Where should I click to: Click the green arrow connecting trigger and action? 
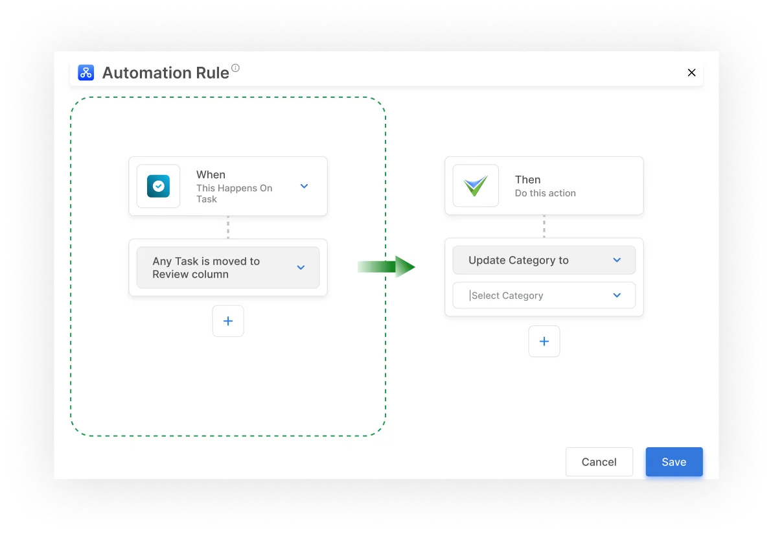387,266
